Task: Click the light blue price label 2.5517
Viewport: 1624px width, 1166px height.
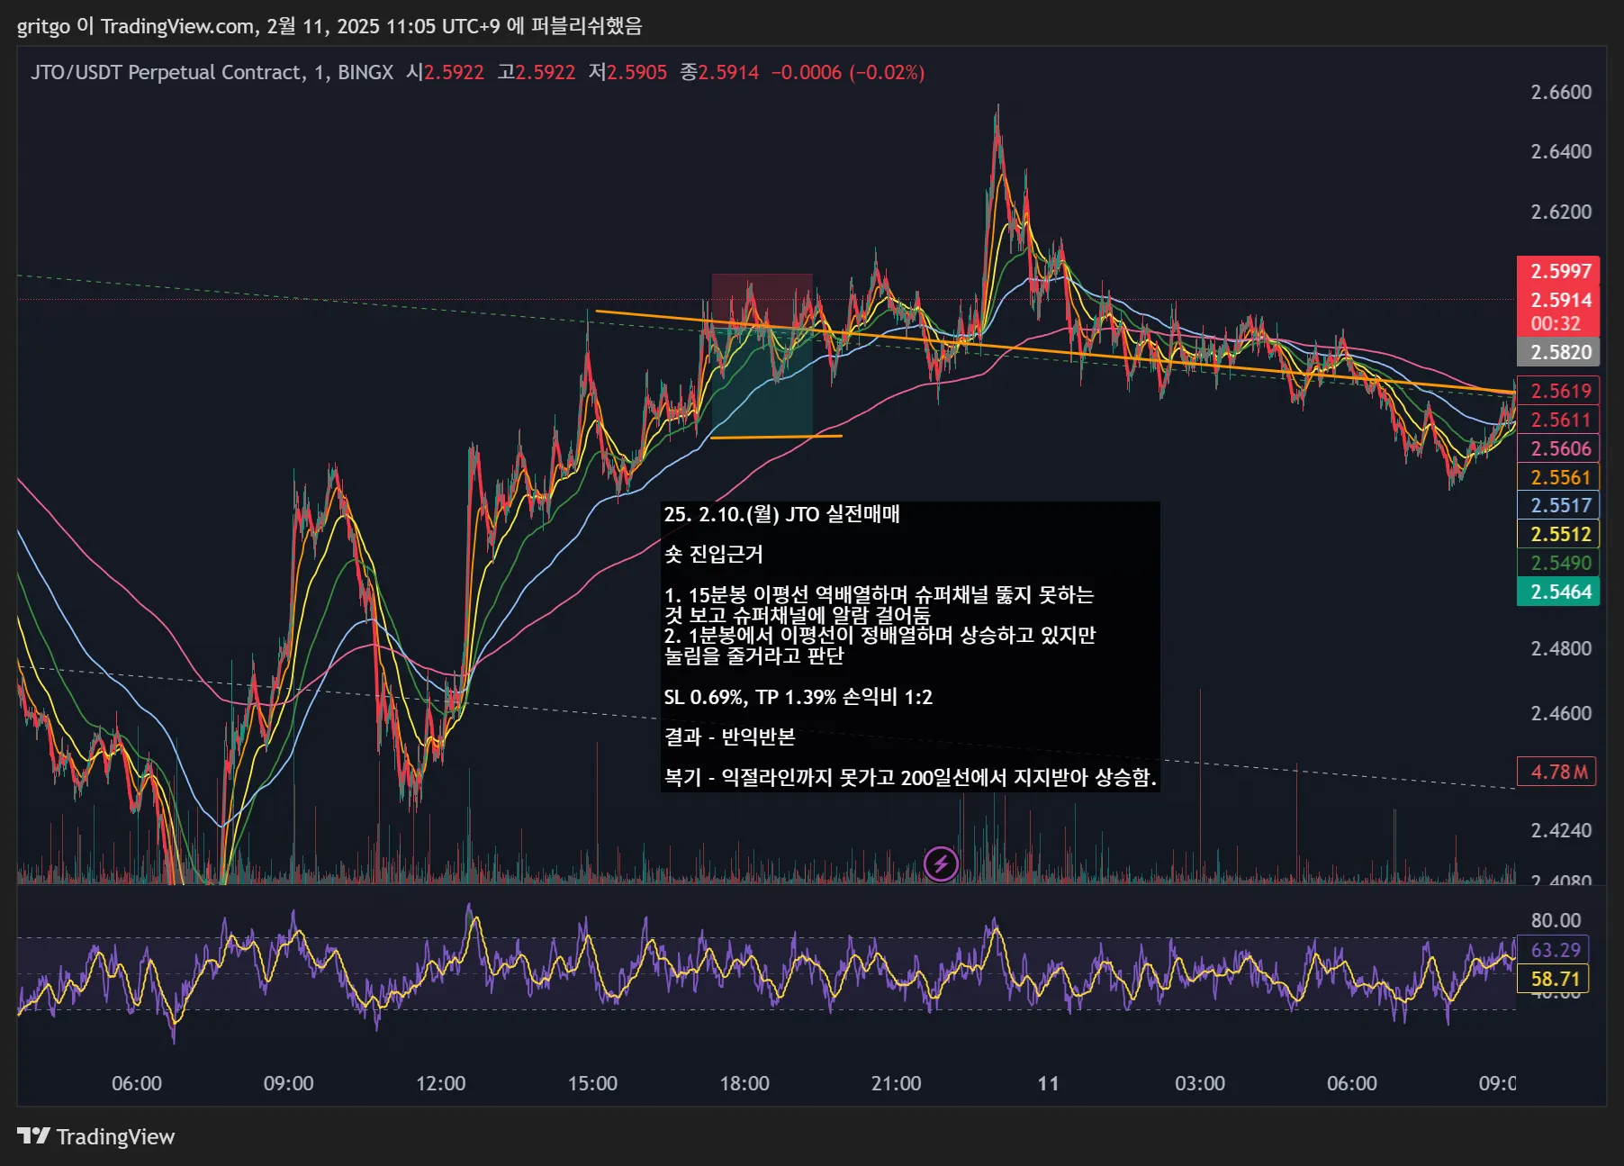Action: 1559,505
